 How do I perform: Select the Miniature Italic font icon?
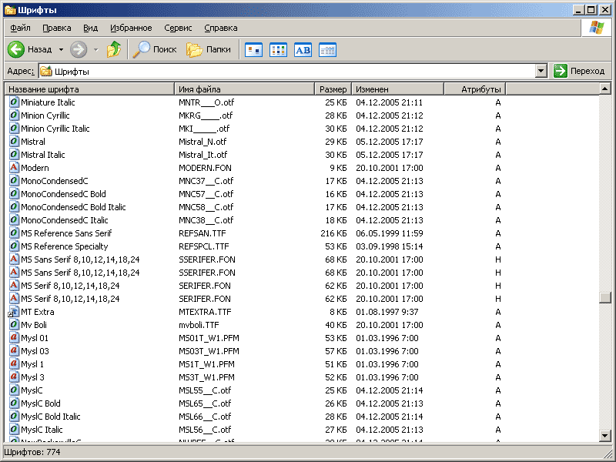14,102
